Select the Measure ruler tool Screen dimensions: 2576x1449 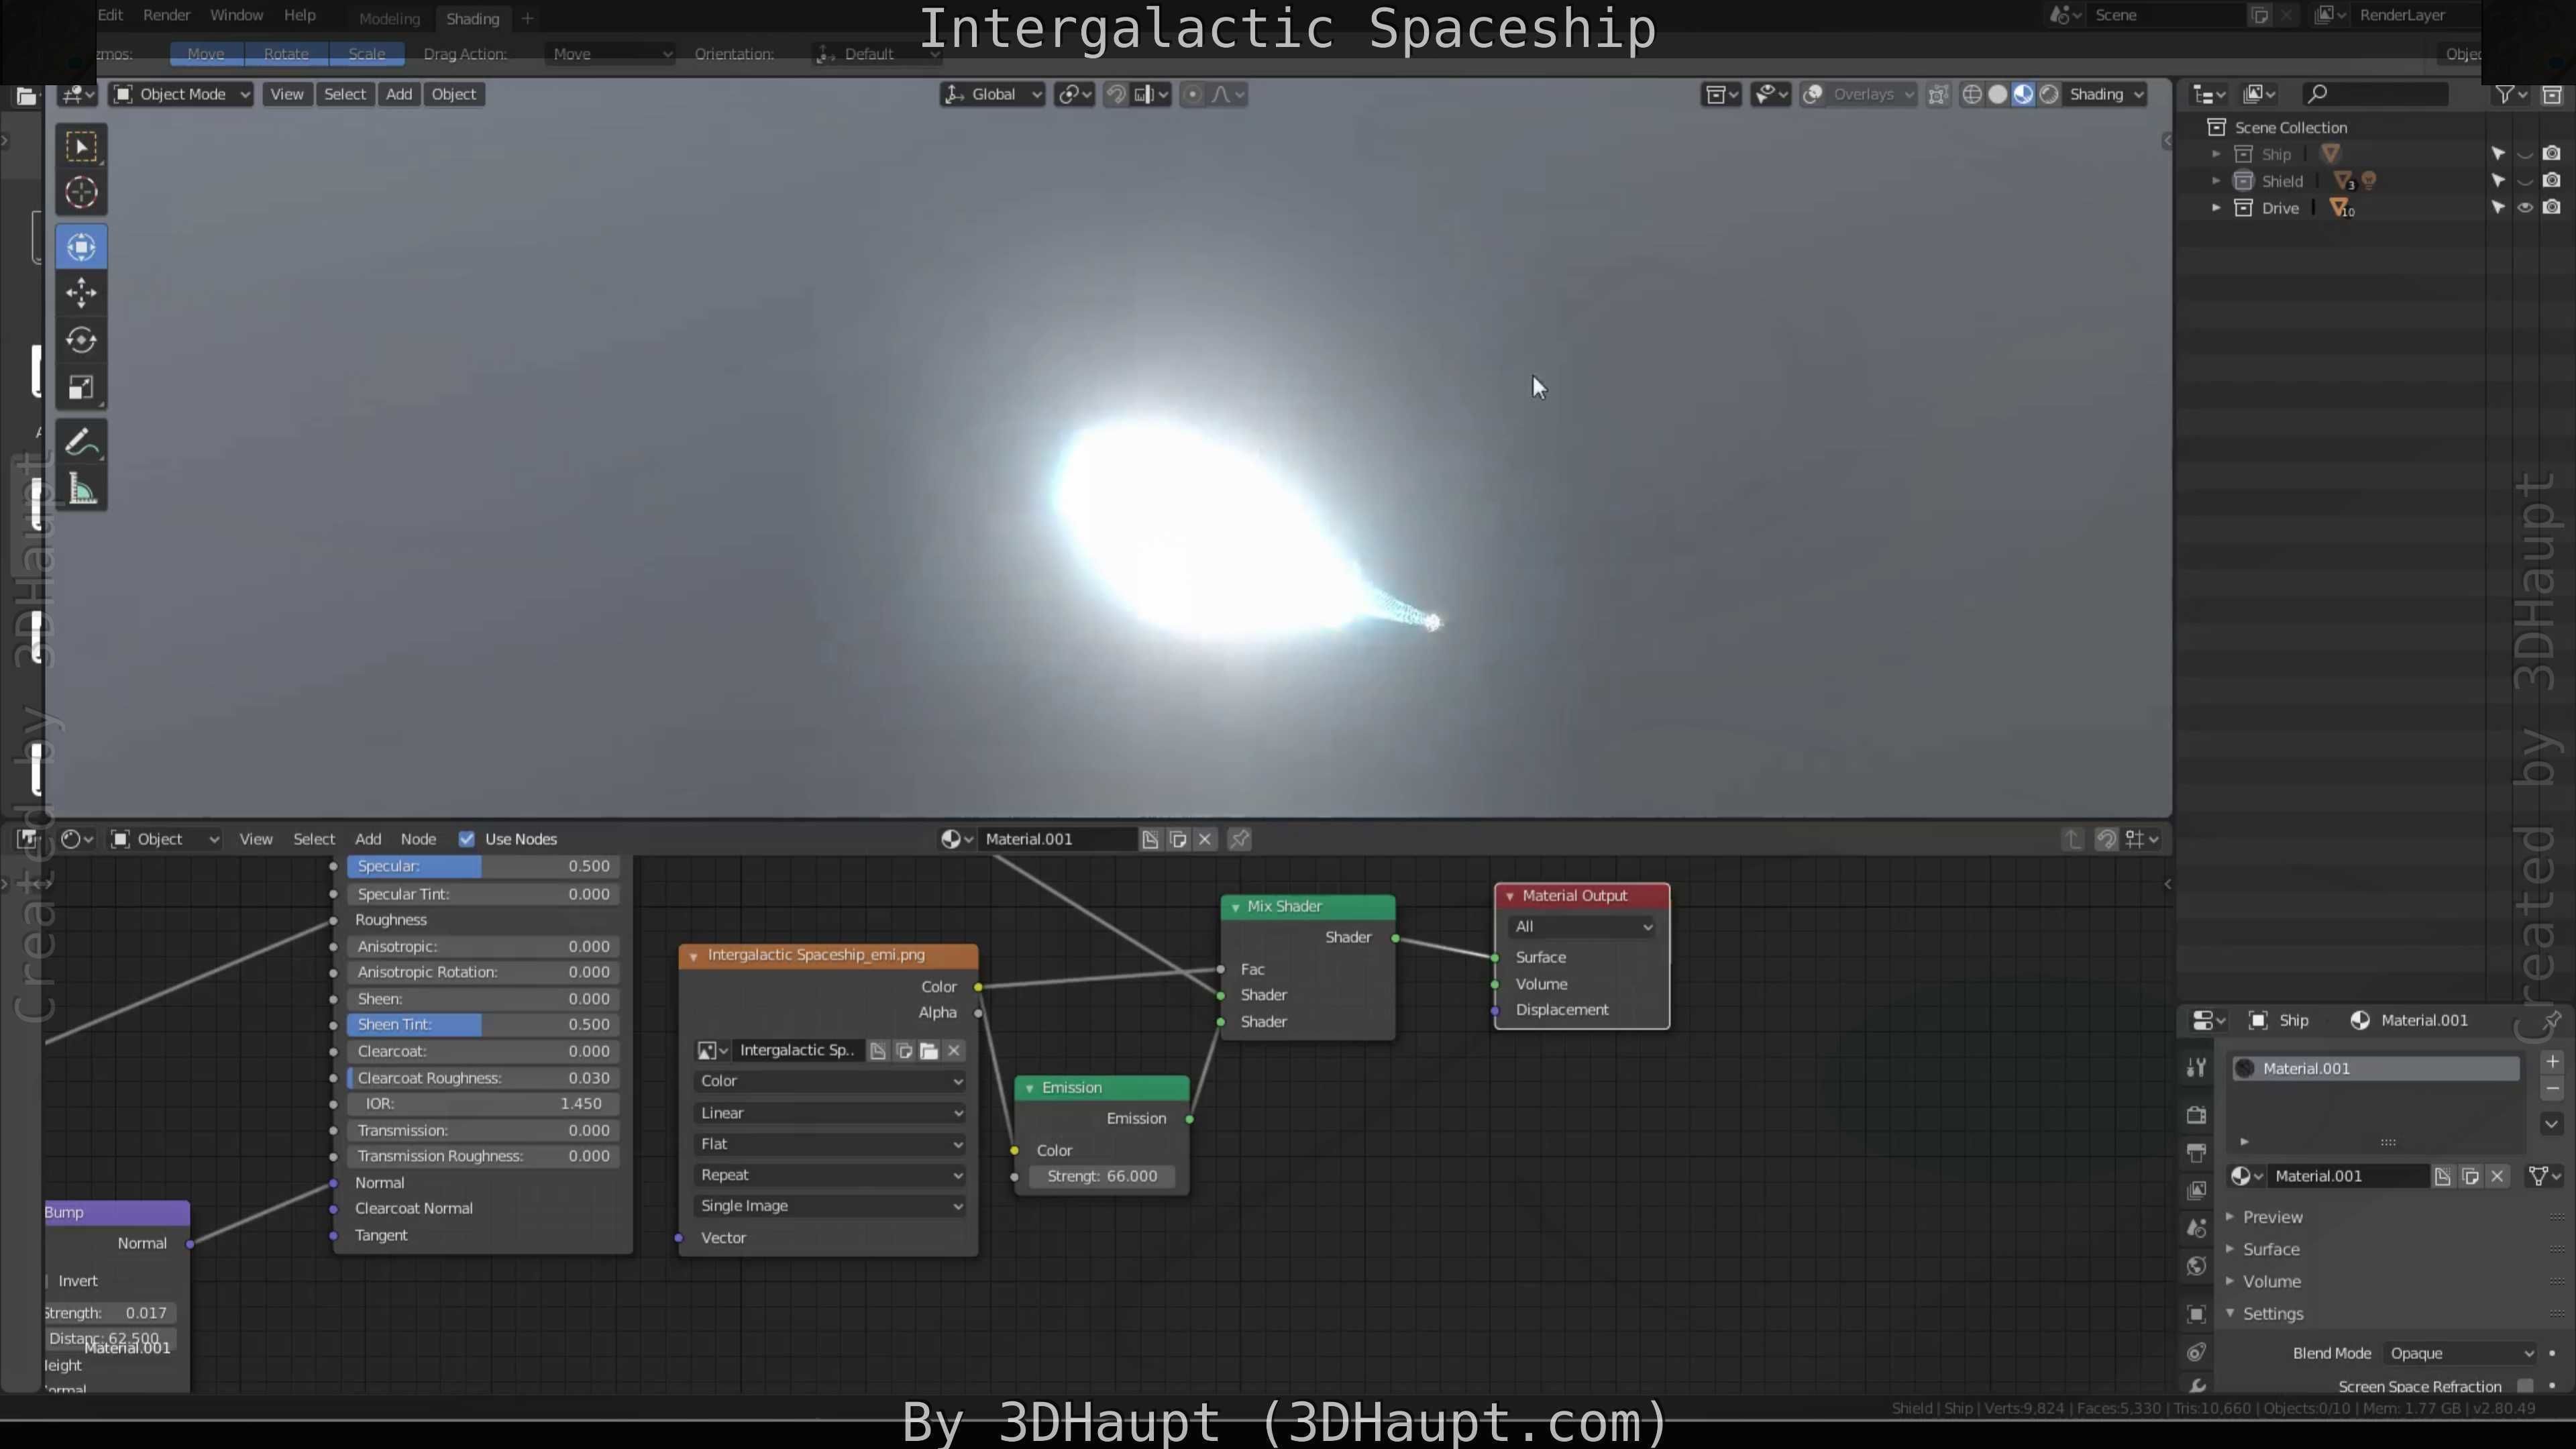(x=81, y=490)
